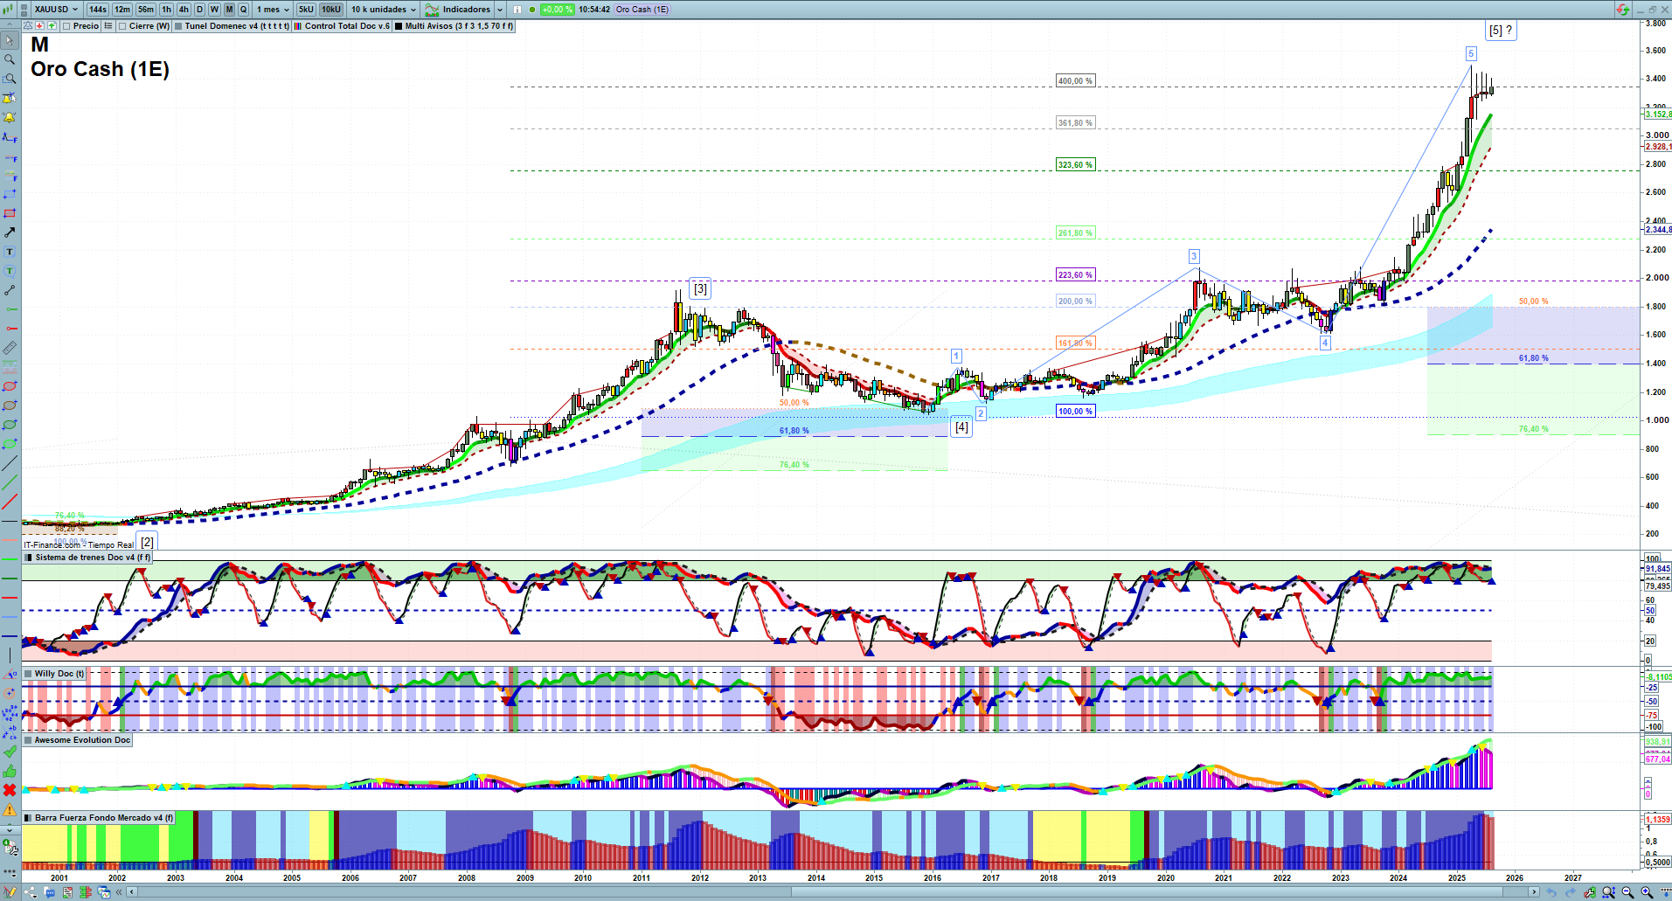Toggle the 10kU units button
This screenshot has width=1672, height=901.
[x=331, y=10]
